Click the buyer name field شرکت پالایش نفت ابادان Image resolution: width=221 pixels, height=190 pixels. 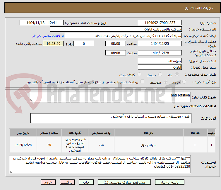(116, 29)
